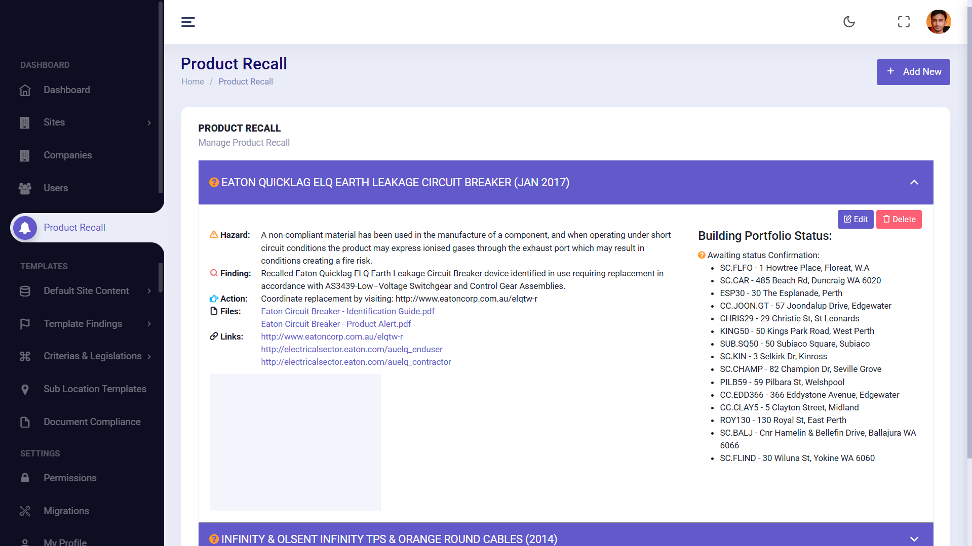972x546 pixels.
Task: Open Eaton Circuit Breaker Product Alert.pdf
Action: tap(336, 324)
